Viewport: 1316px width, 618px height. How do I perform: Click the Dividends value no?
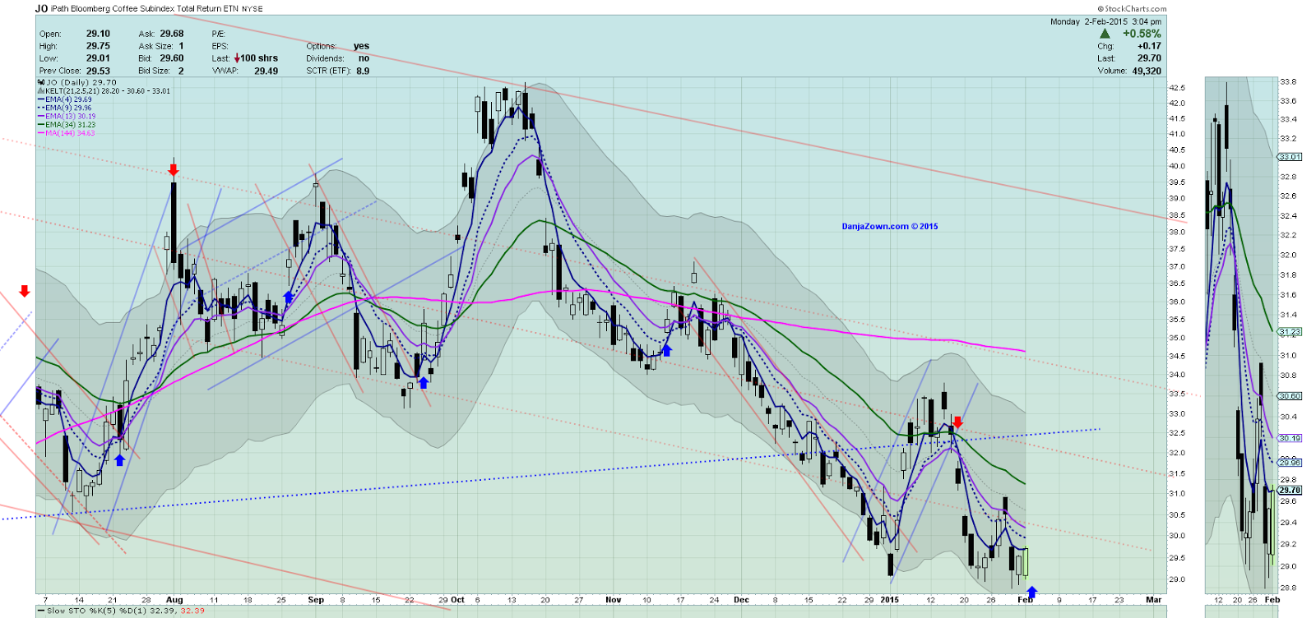(x=364, y=58)
